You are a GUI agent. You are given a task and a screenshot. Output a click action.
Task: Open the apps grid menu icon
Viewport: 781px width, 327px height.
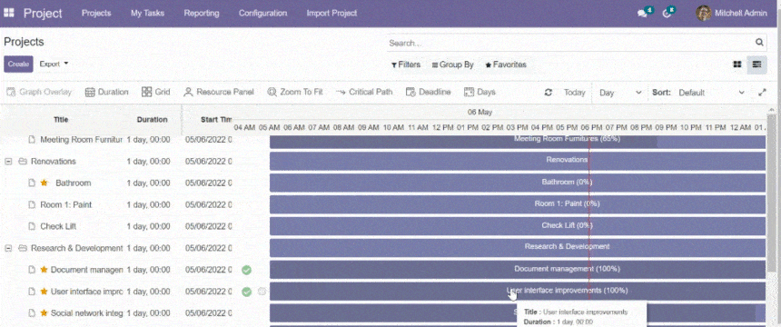(9, 13)
